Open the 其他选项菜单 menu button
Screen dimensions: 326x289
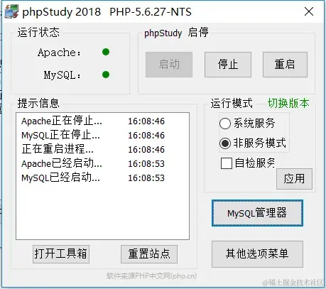point(257,254)
